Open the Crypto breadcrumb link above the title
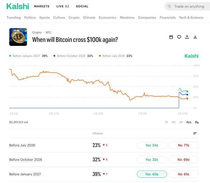This screenshot has width=210, height=183. click(x=37, y=32)
